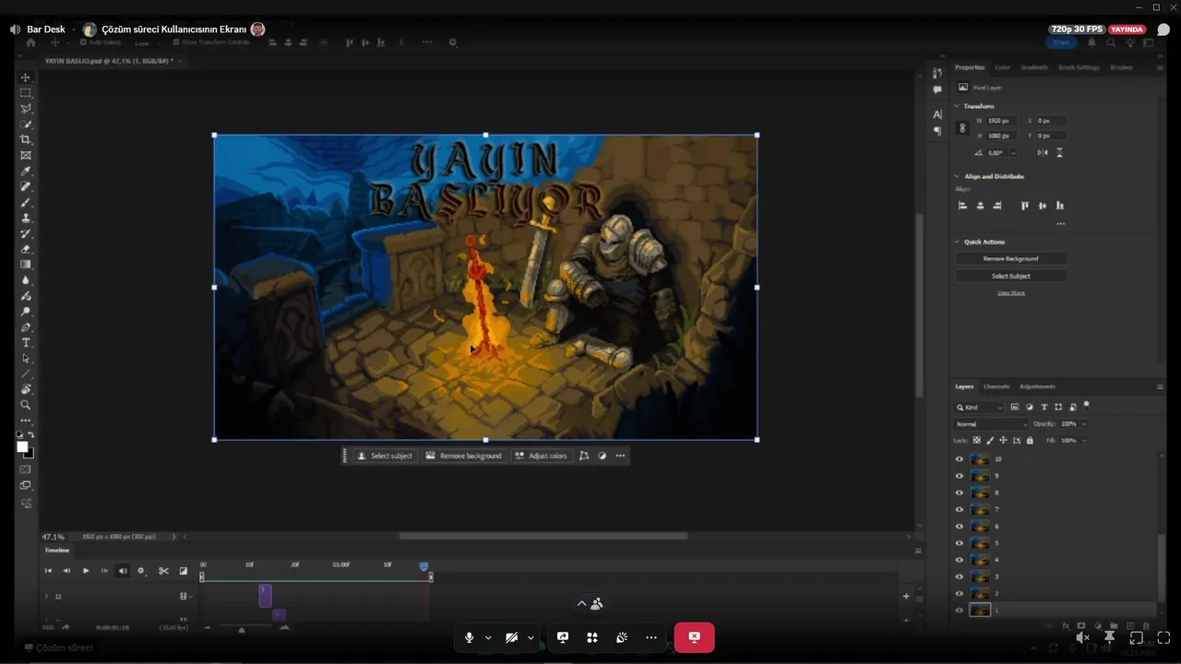Hide layer 1 with its eye icon
The height and width of the screenshot is (664, 1181).
[x=960, y=611]
